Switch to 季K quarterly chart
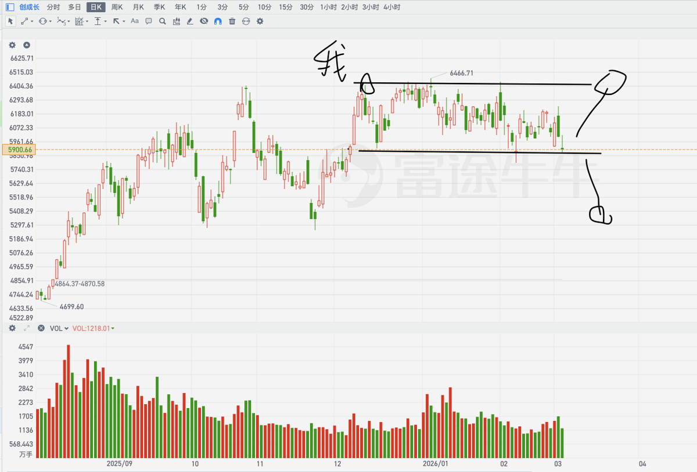The image size is (697, 472). pyautogui.click(x=160, y=7)
